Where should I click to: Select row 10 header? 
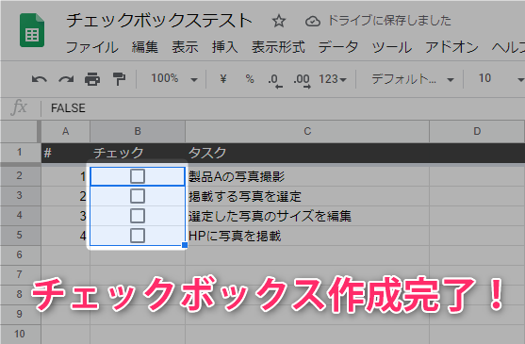click(x=20, y=334)
